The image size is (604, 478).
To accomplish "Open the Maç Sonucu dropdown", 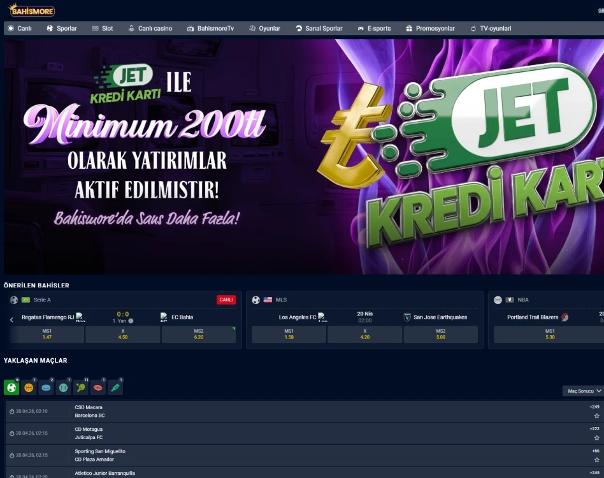I will (x=583, y=391).
